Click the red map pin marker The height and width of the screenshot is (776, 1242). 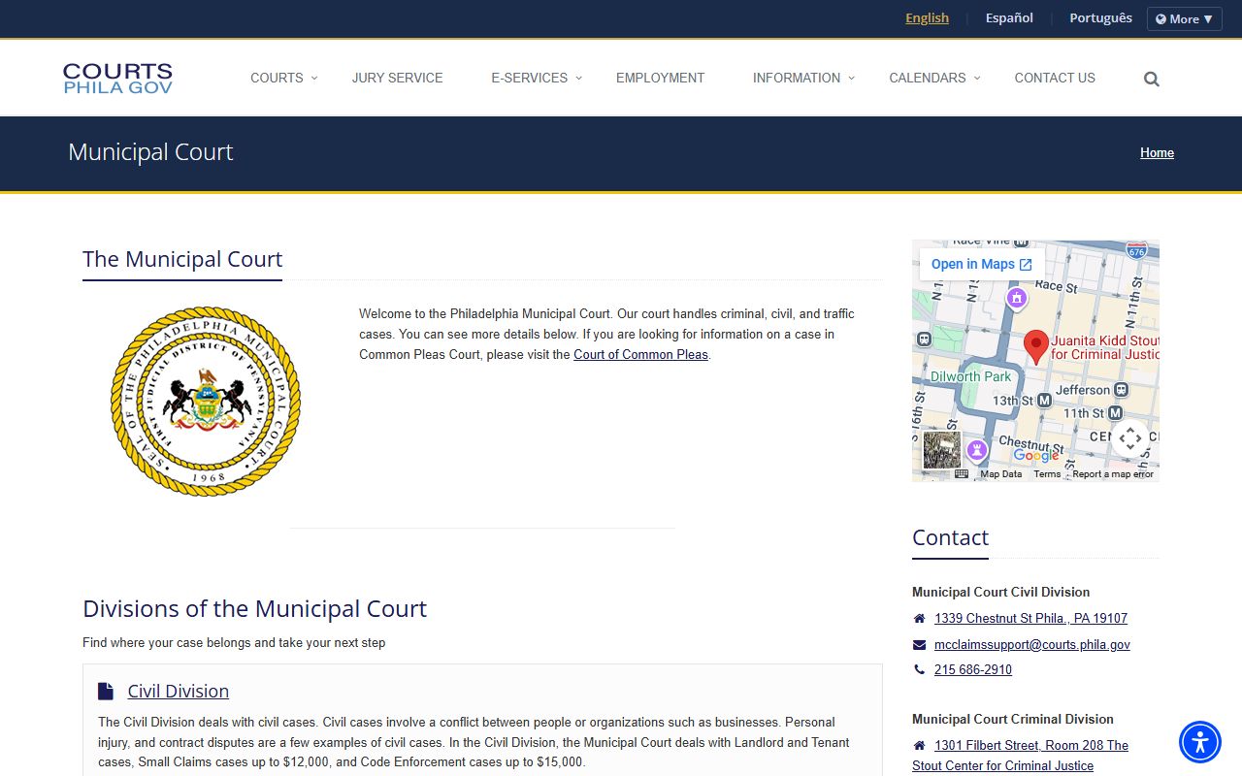pos(1036,346)
